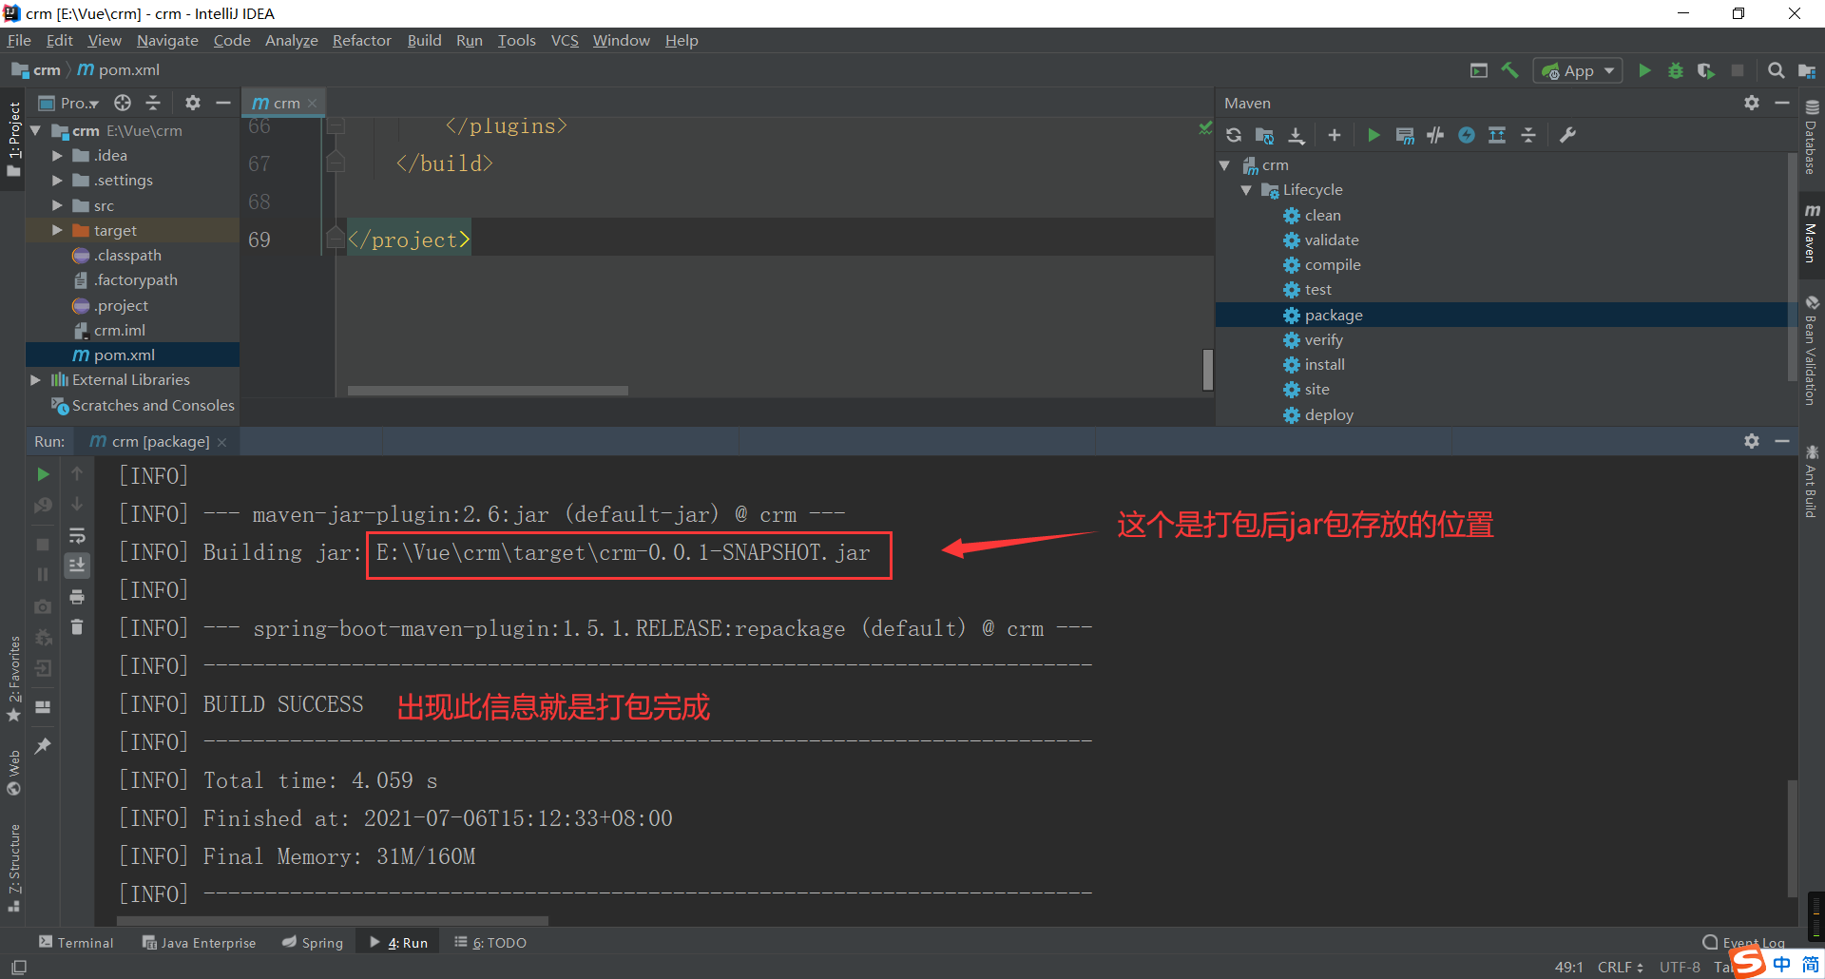Hide the Project tool window
The height and width of the screenshot is (979, 1825).
tap(223, 103)
